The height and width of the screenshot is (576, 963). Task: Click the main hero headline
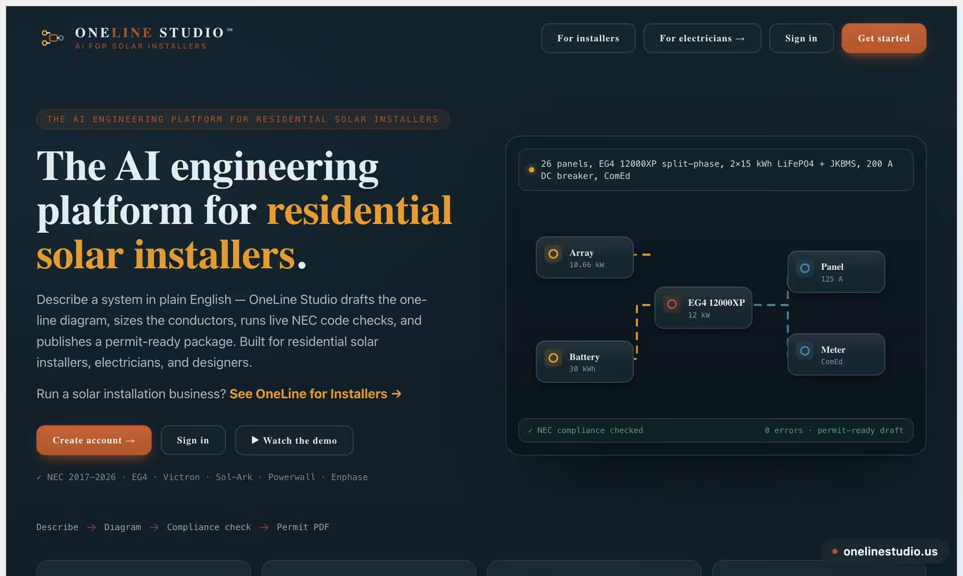(244, 210)
